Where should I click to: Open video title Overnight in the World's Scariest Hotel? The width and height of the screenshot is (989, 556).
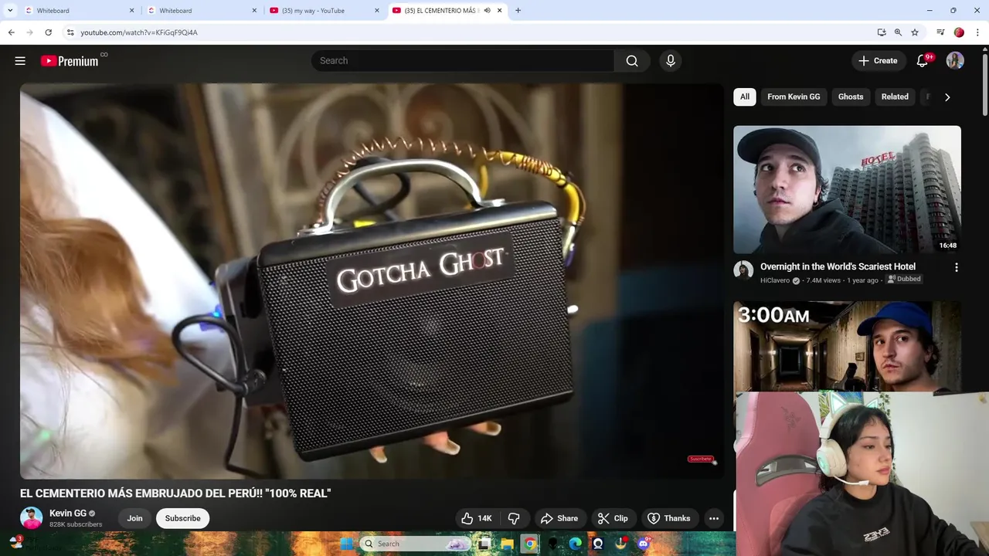838,266
